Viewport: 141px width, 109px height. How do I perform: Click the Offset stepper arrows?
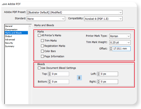(111, 49)
